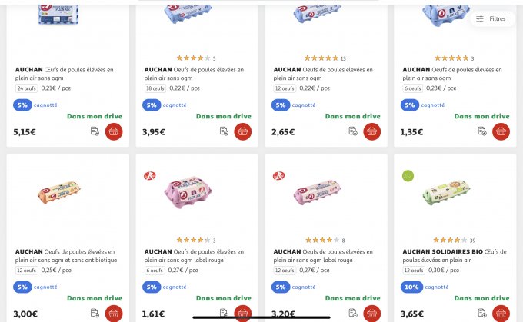
Task: Click the green bio label badge
Action: pyautogui.click(x=407, y=176)
